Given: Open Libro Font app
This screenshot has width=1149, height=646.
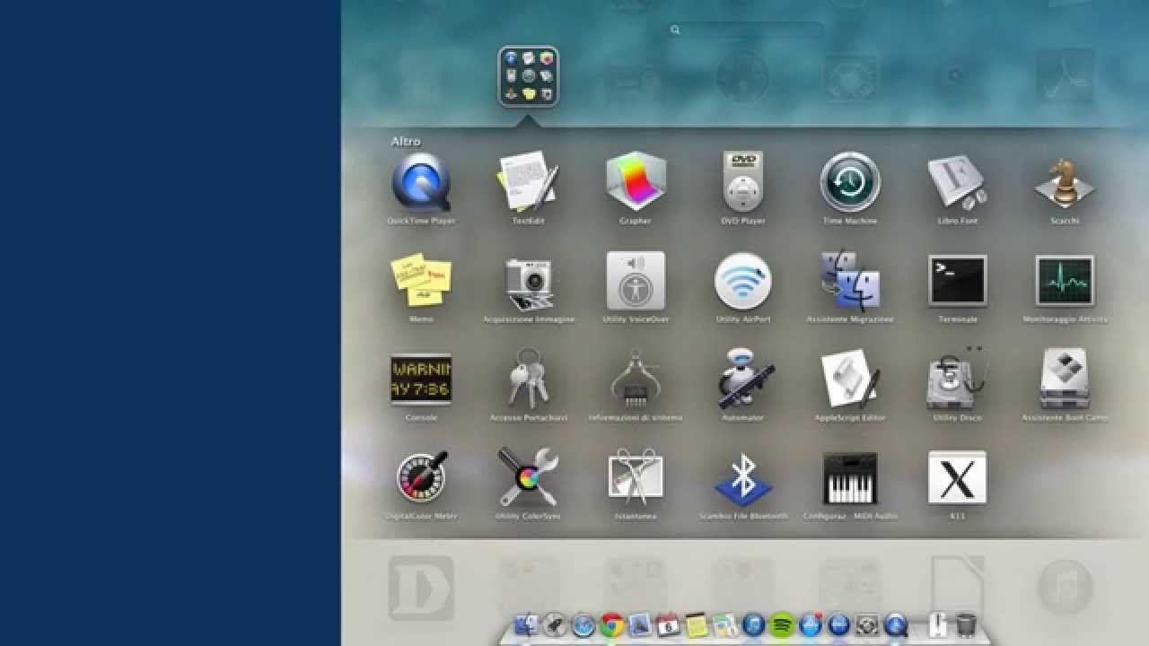Looking at the screenshot, I should click(x=958, y=182).
